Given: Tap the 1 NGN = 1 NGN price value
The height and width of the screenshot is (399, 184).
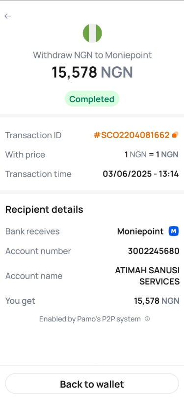Looking at the screenshot, I should (152, 155).
